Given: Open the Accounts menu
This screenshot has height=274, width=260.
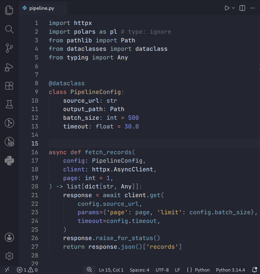Looking at the screenshot, I should click(9, 237).
